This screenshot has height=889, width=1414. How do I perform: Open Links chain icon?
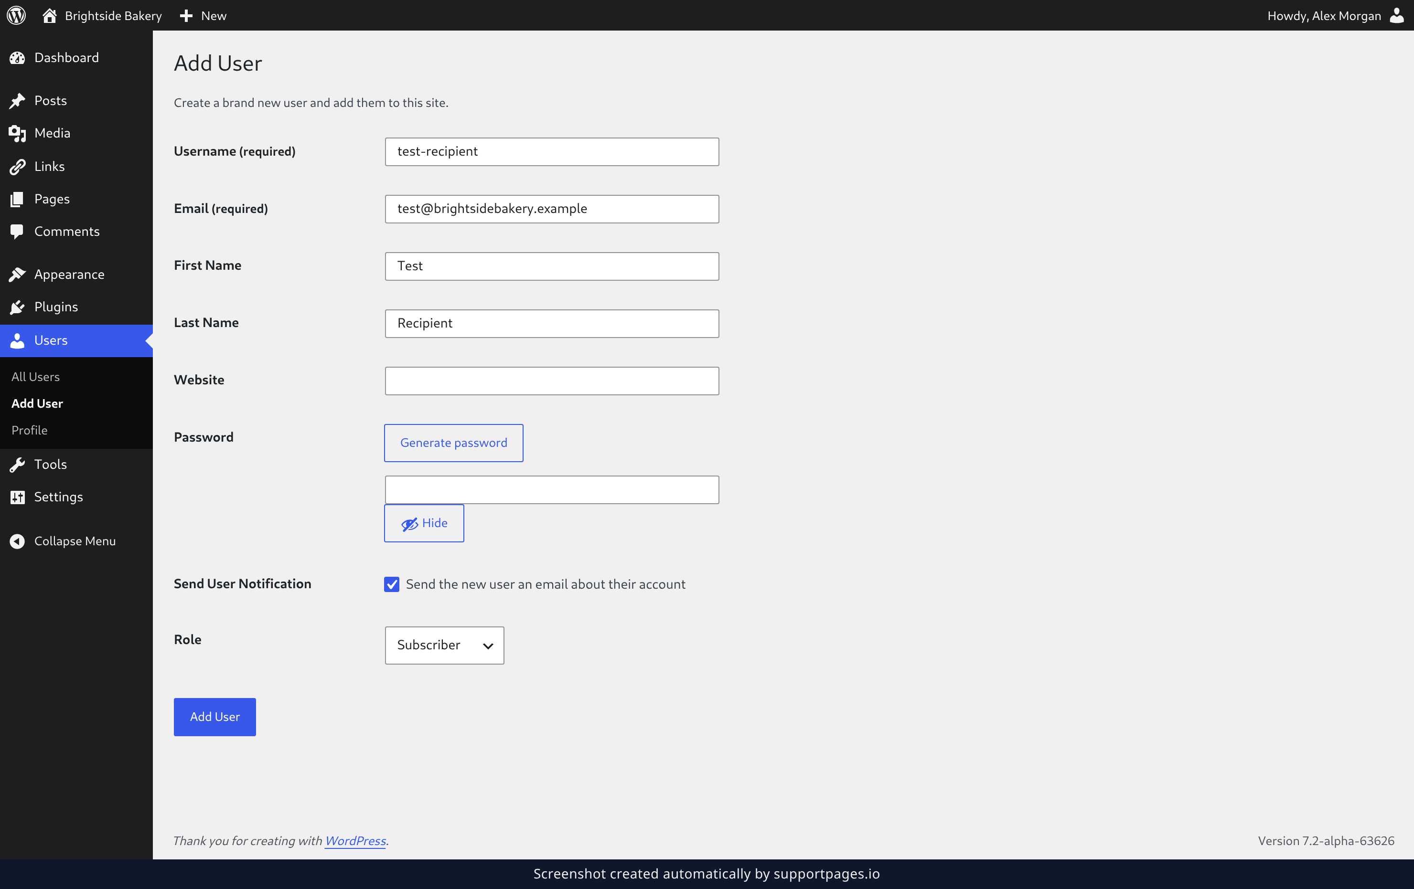pos(18,167)
